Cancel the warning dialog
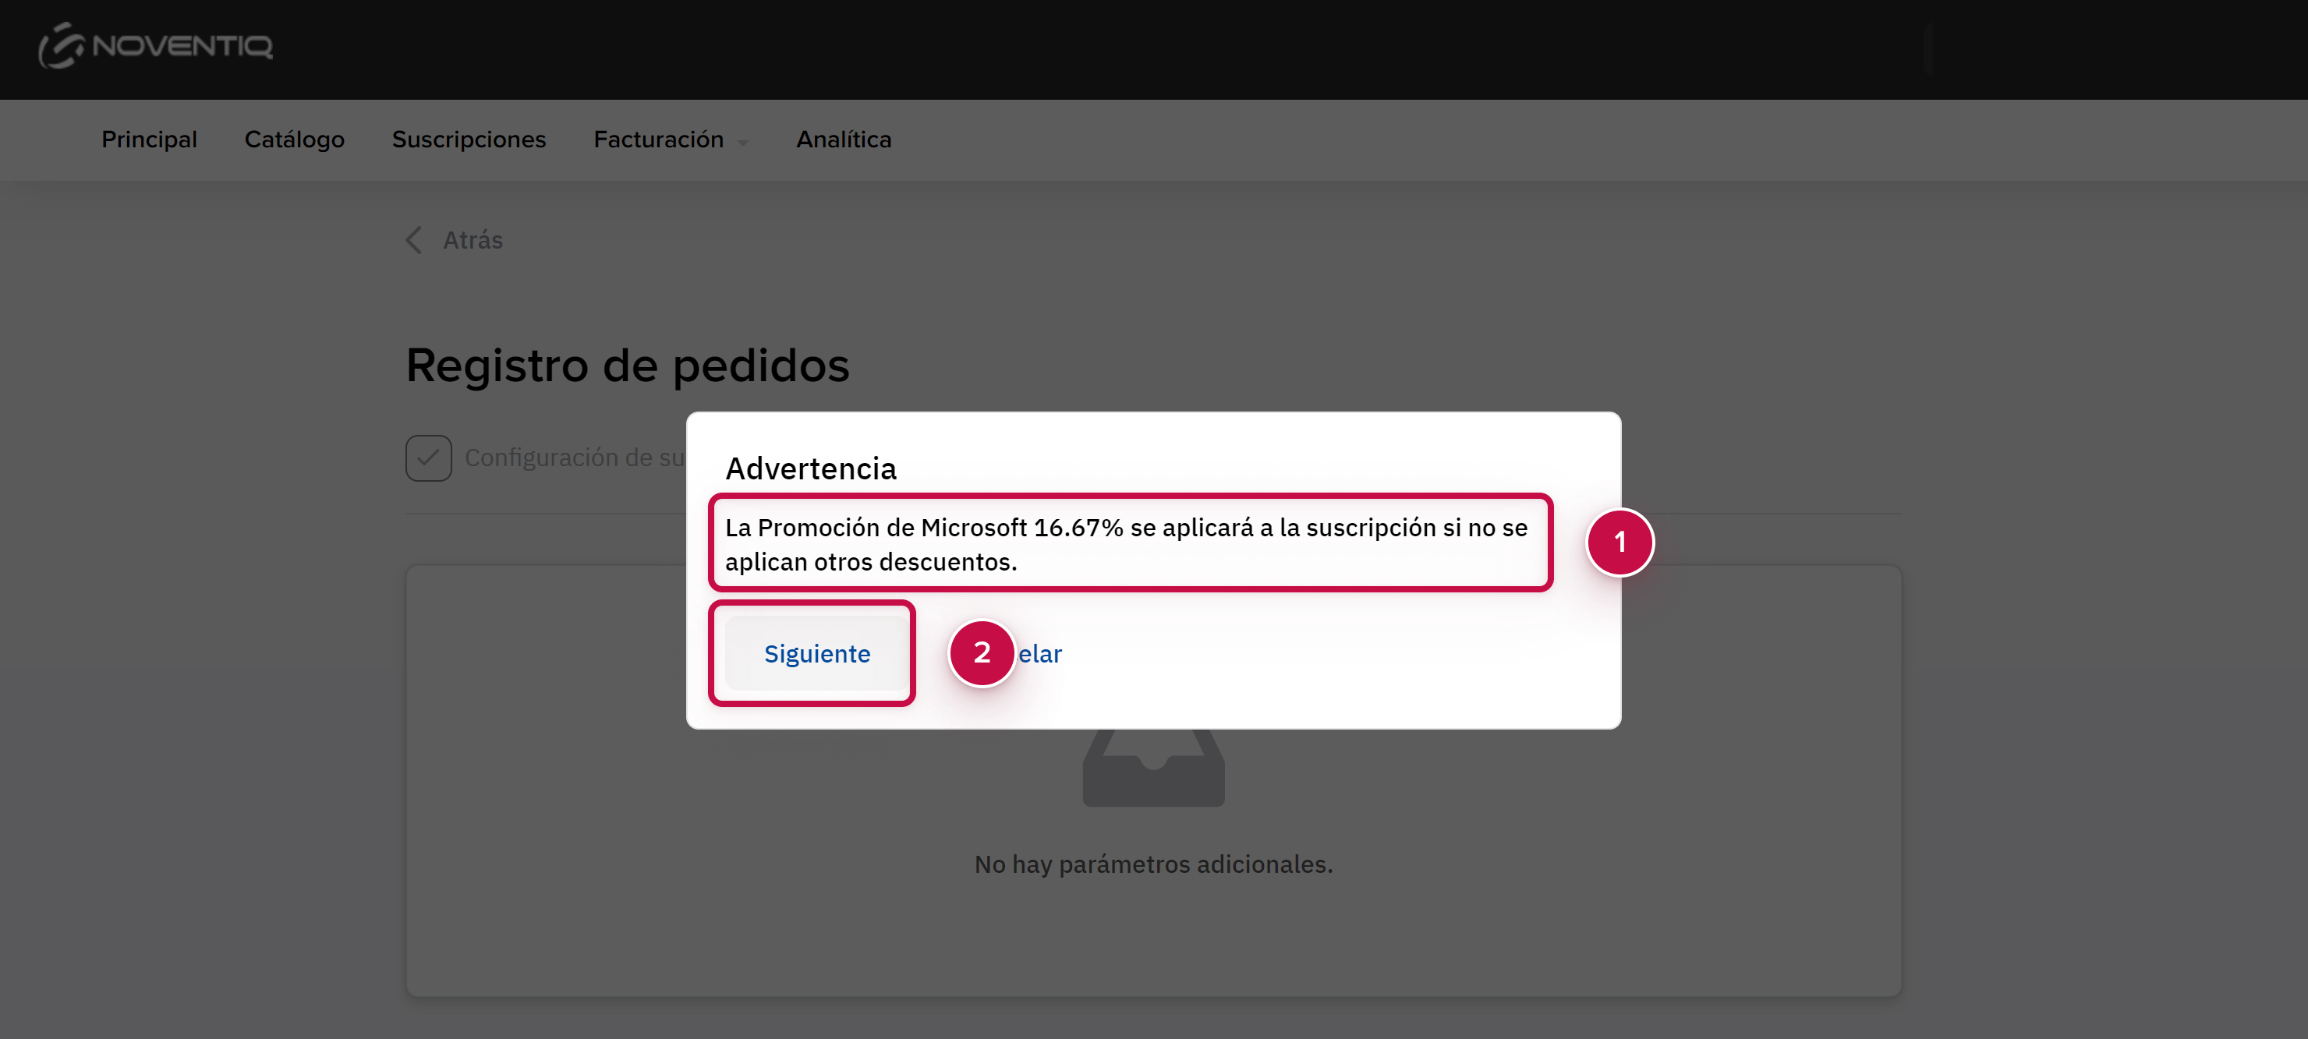This screenshot has width=2308, height=1039. pyautogui.click(x=1039, y=654)
